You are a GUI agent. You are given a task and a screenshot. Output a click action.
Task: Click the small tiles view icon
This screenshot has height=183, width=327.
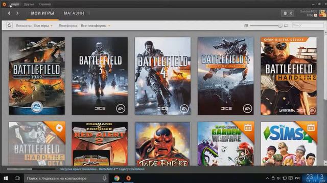coord(246,25)
